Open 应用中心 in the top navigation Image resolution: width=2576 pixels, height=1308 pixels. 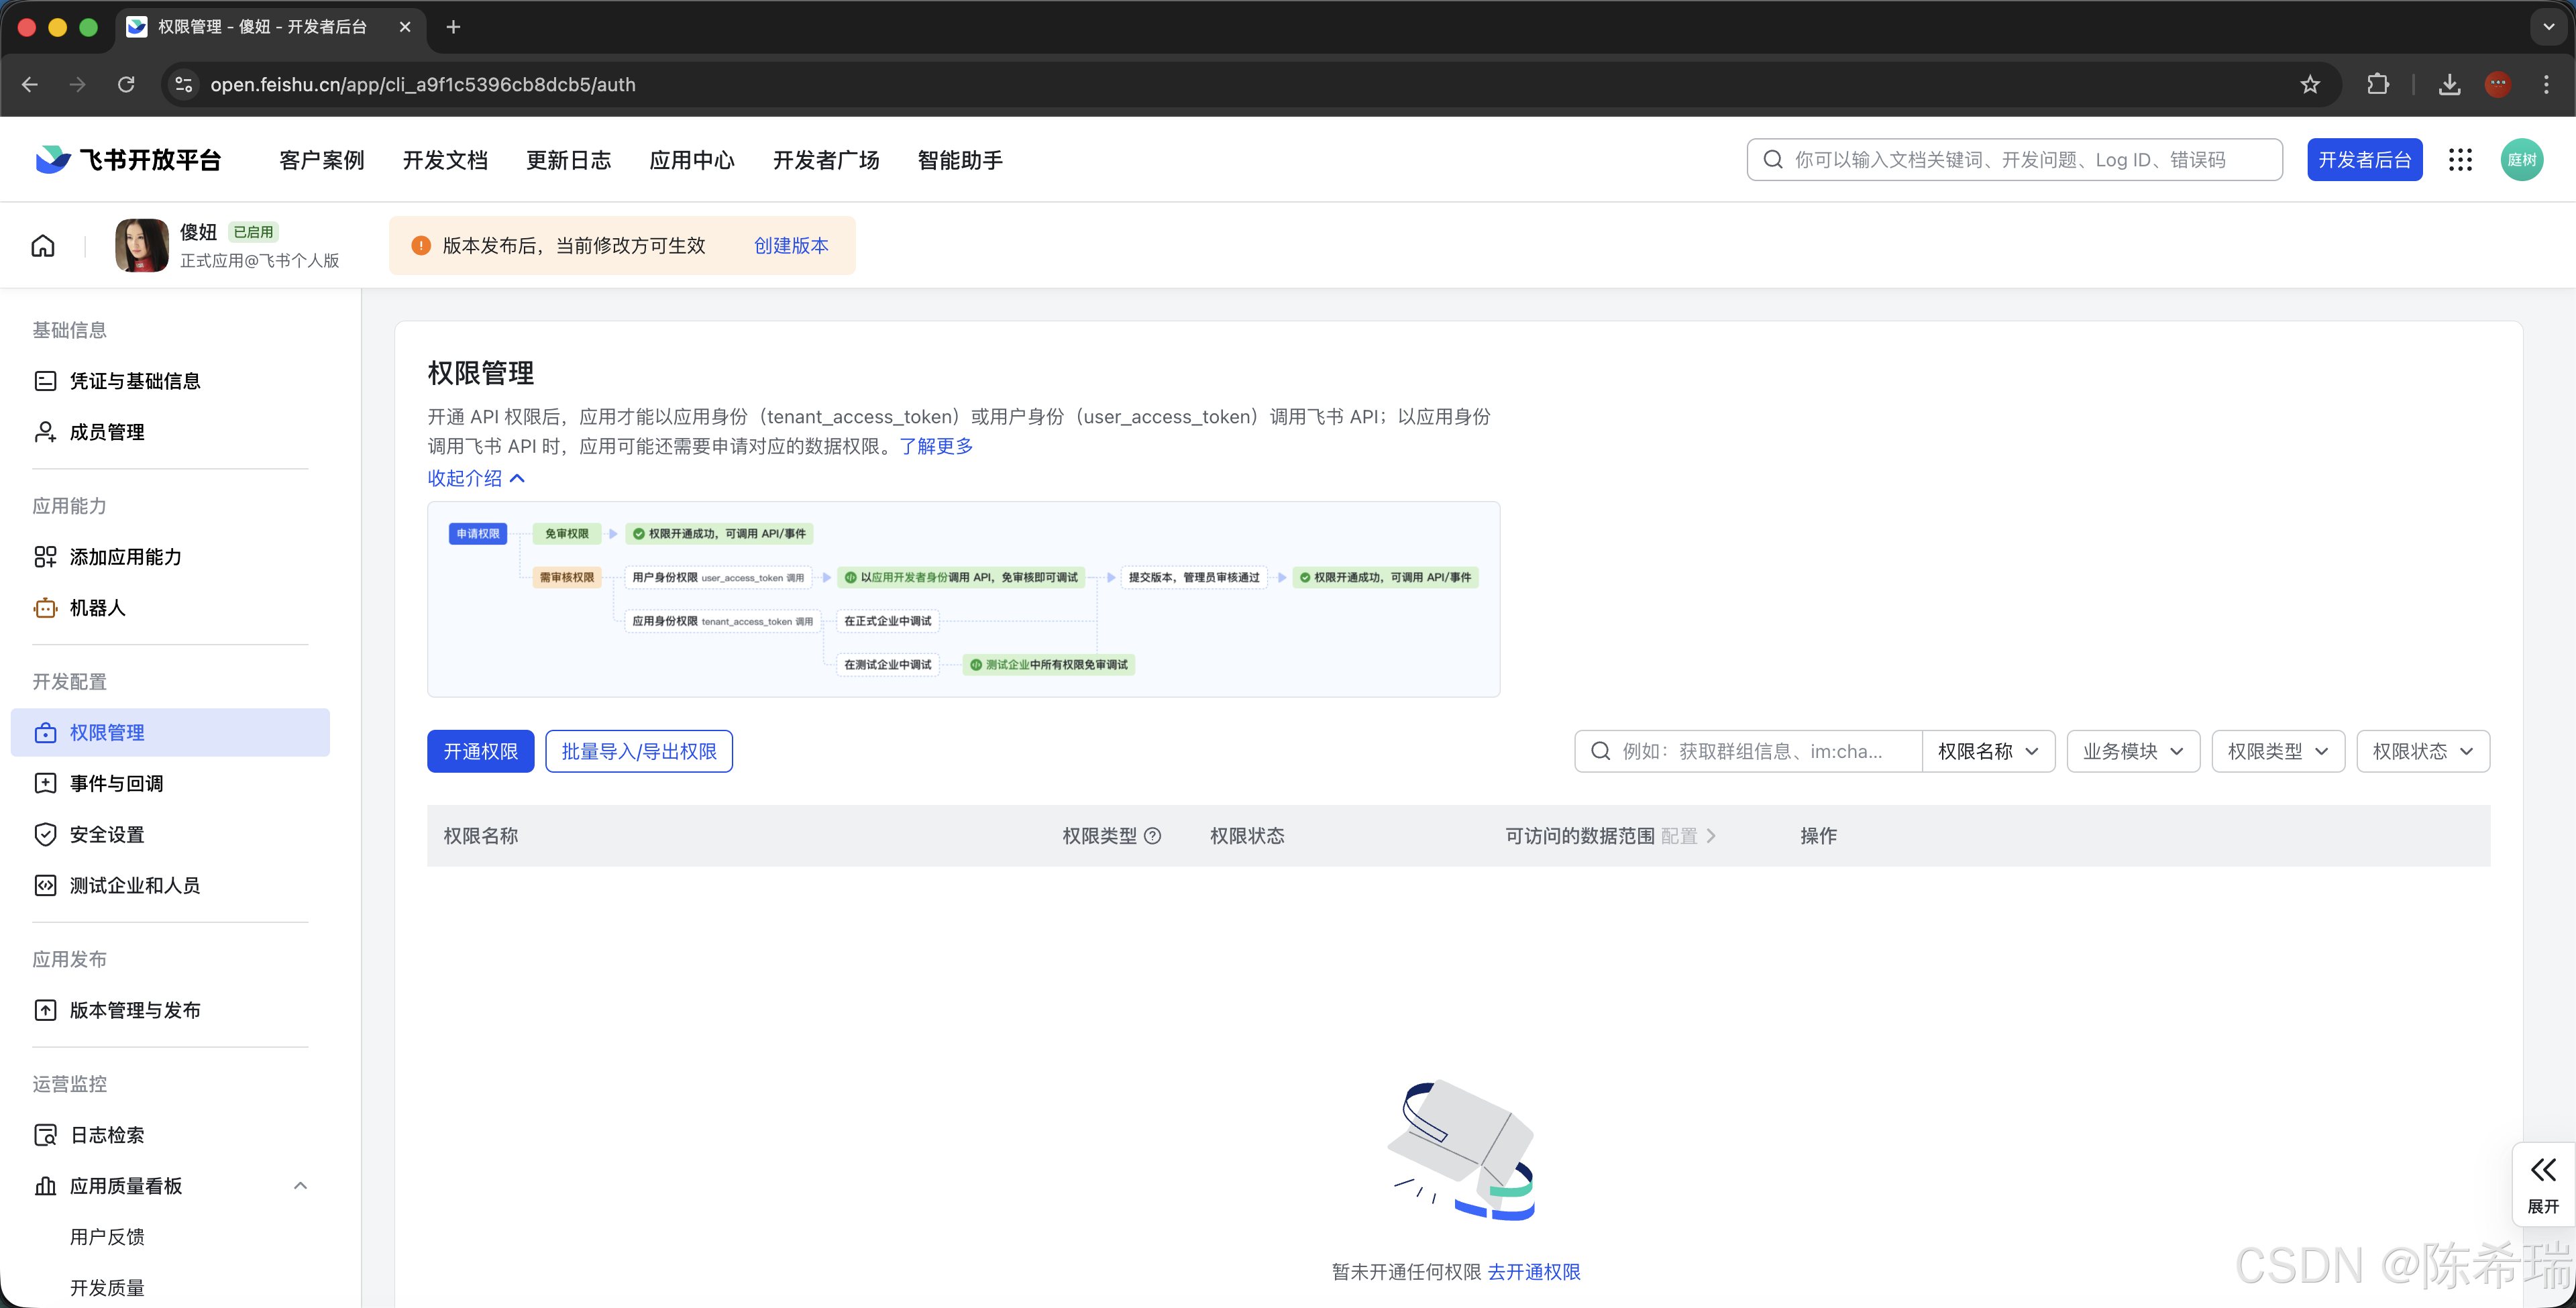[691, 160]
